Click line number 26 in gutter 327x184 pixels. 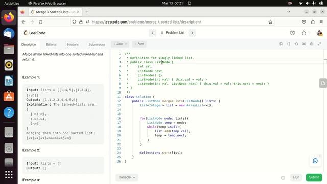[x=119, y=162]
